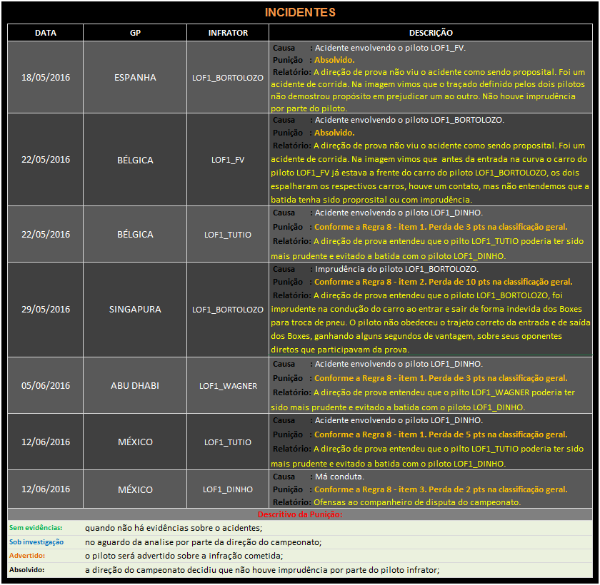Click the date 29/05/2016
The image size is (600, 585).
46,309
